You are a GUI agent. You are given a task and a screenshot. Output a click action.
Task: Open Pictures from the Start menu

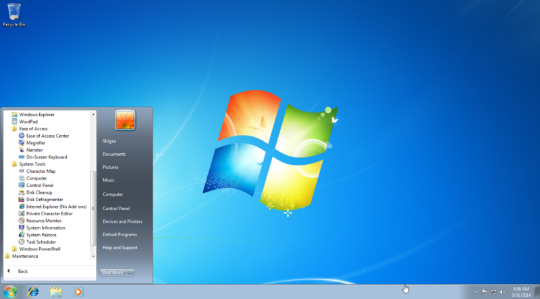[111, 167]
